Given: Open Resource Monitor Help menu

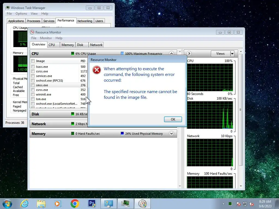Looking at the screenshot, I should click(59, 38).
